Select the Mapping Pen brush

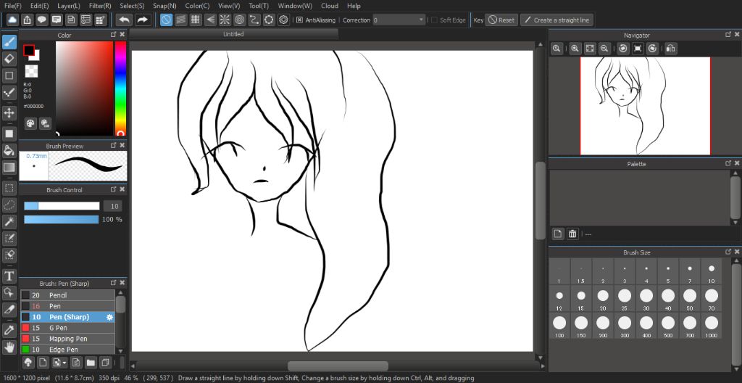tap(67, 339)
